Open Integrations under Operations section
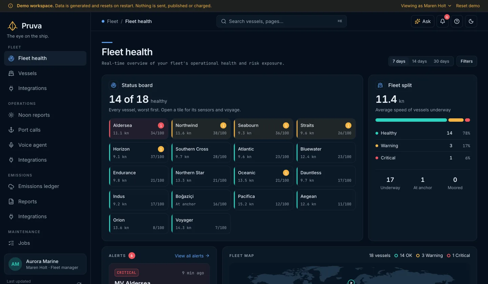The width and height of the screenshot is (488, 284). [x=45, y=160]
